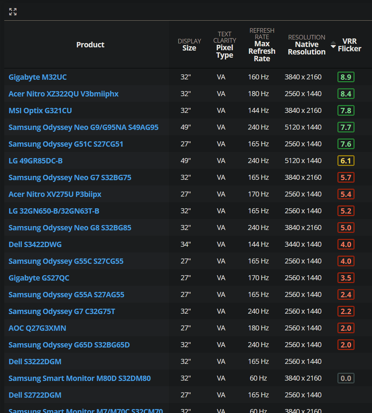Viewport: 372px width, 413px height.
Task: Select 180 Hz in AOC Q27G3XMN row
Action: (x=258, y=328)
